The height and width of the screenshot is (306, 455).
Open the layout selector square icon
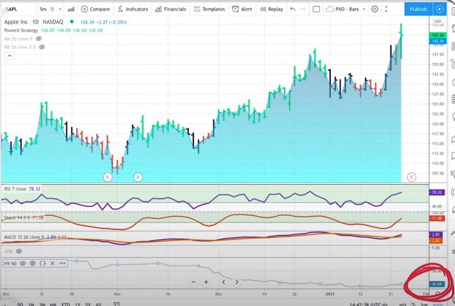316,9
